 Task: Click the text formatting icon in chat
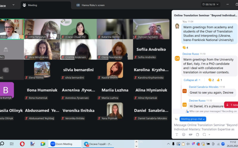177,134
